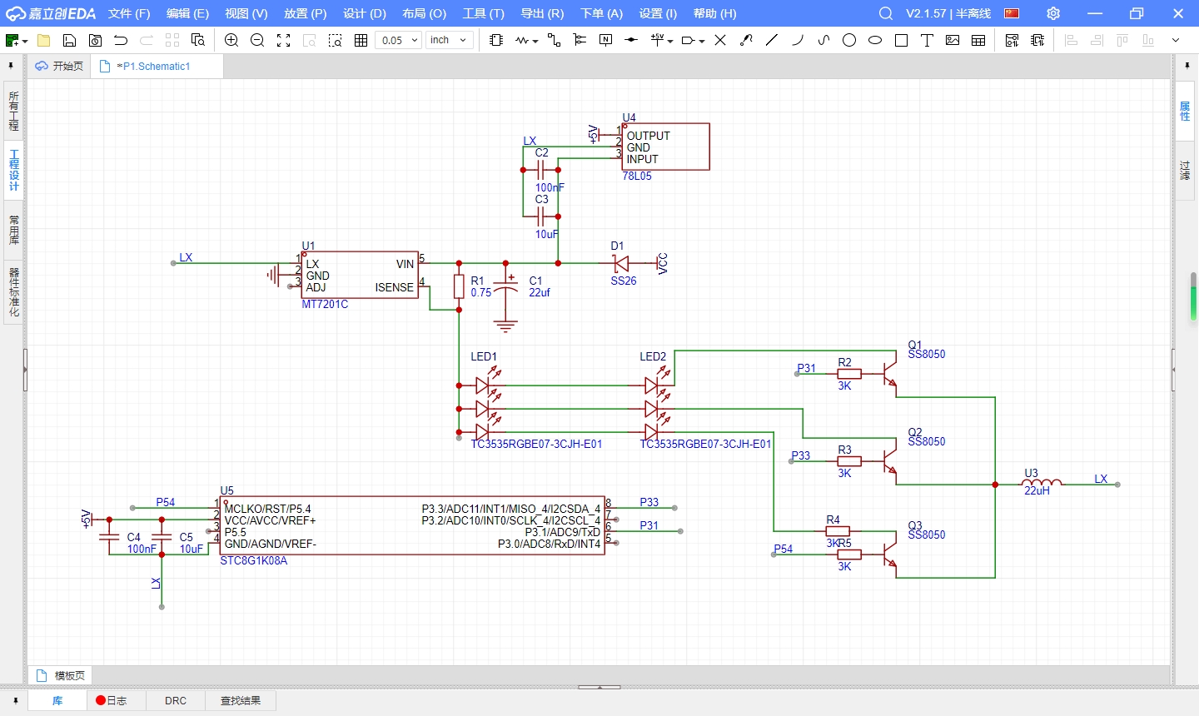Toggle the right panel pin icon
1199x716 pixels.
point(1187,65)
